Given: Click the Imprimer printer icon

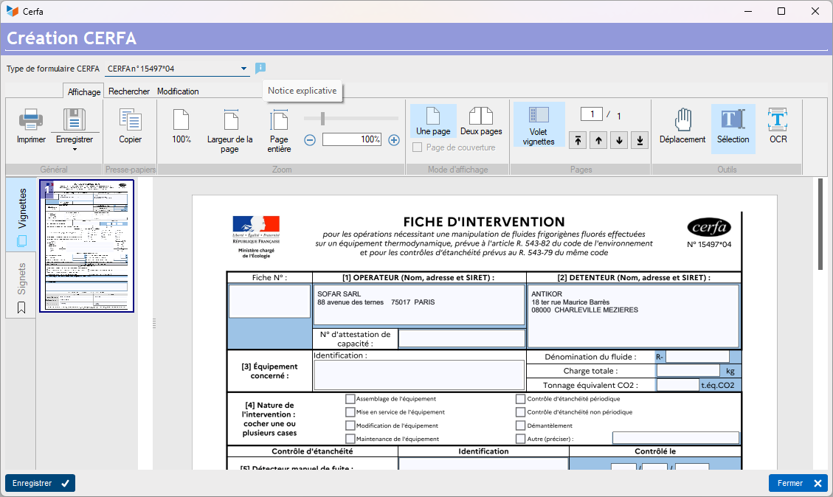Looking at the screenshot, I should coord(31,119).
